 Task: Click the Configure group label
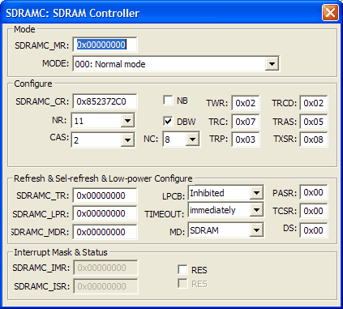tap(33, 84)
